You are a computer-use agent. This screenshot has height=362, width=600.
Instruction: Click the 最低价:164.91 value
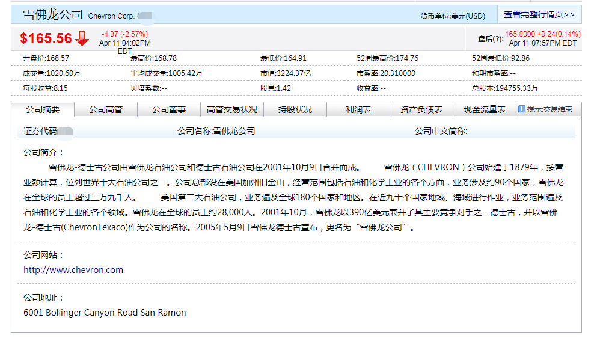point(283,58)
